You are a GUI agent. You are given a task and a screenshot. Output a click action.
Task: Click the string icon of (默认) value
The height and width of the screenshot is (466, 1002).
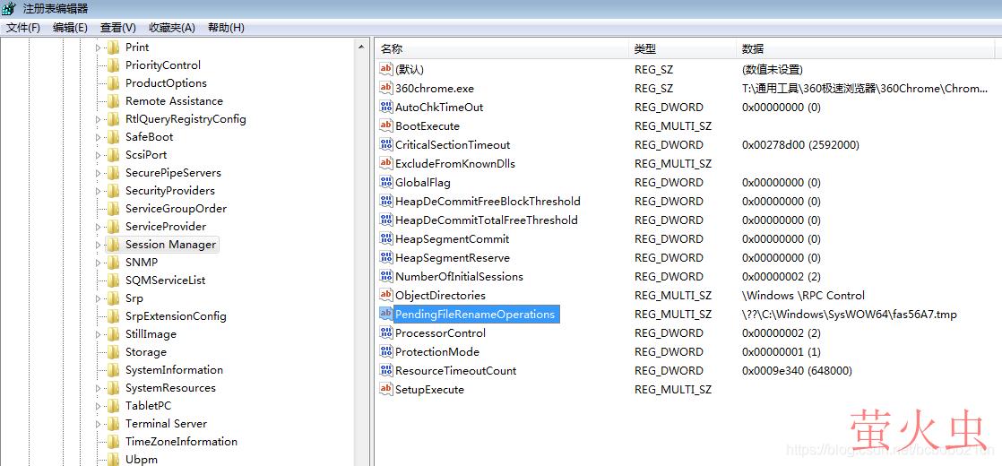386,69
